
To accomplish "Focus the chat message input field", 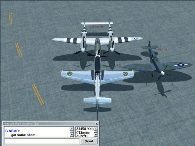I will (x=41, y=141).
